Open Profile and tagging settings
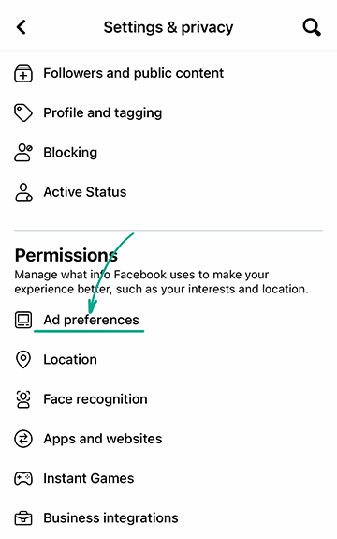Viewport: 337px width, 539px height. (x=168, y=113)
